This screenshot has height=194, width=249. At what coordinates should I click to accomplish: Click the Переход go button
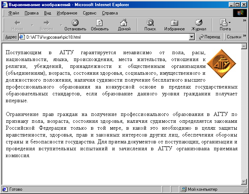coord(209,37)
